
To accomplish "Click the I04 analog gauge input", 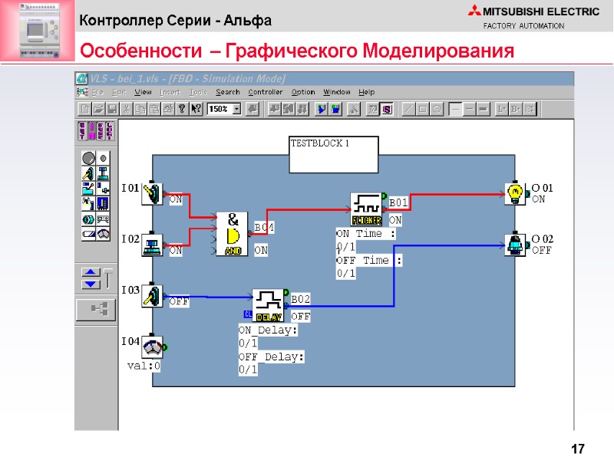I will 152,347.
